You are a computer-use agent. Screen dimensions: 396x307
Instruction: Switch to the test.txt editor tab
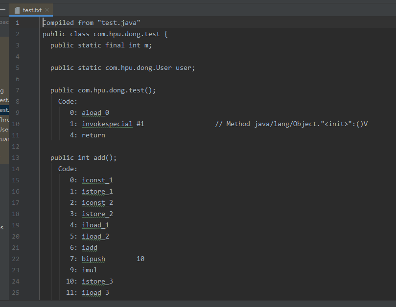[x=31, y=10]
